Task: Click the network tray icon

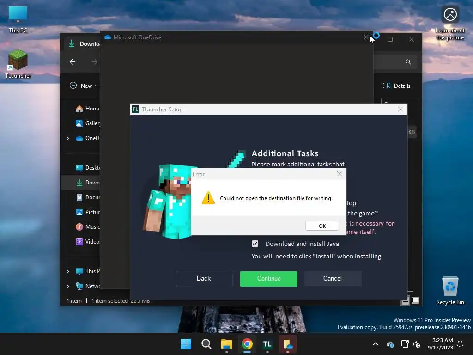Action: tap(405, 344)
